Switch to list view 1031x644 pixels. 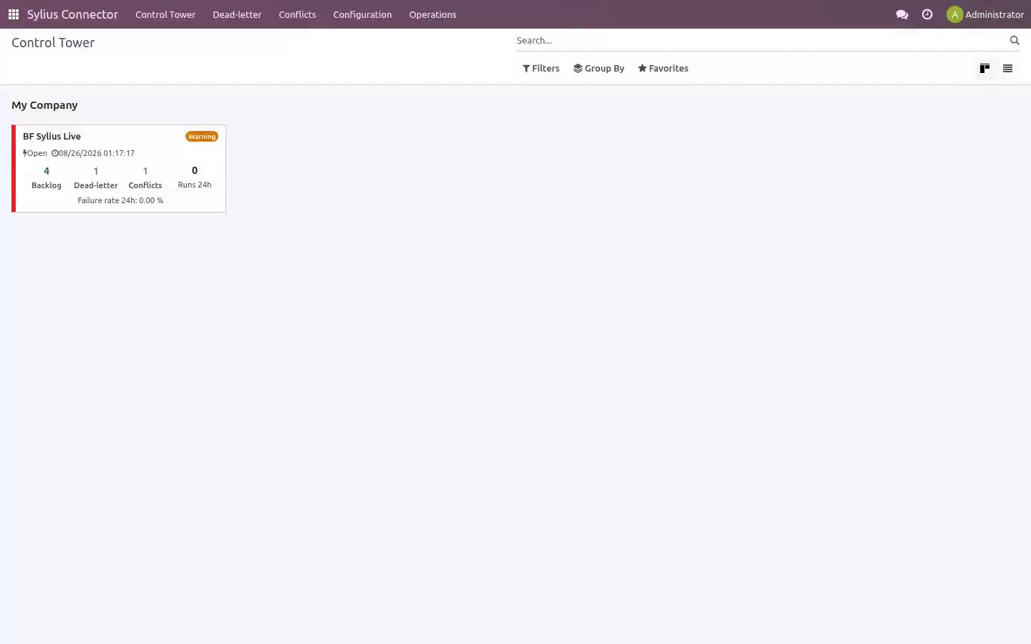(x=1007, y=69)
